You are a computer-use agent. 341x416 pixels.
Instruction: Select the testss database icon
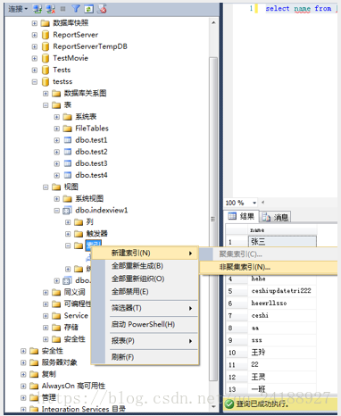coord(46,82)
